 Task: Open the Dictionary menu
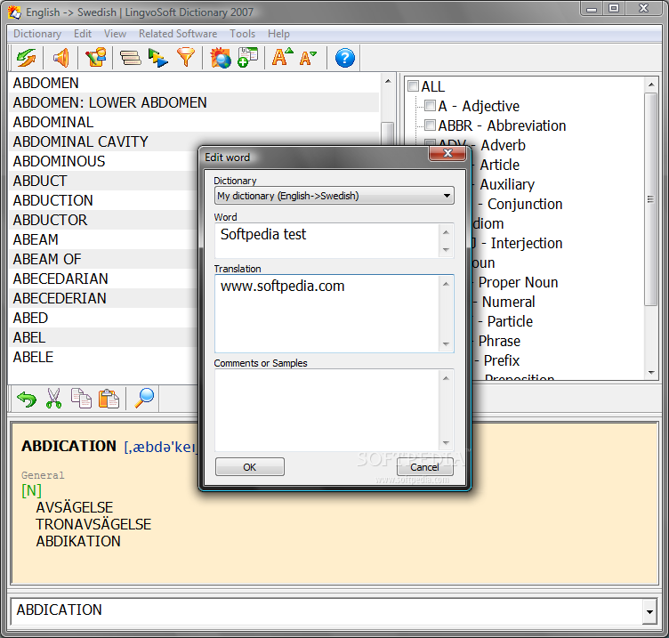pos(37,34)
